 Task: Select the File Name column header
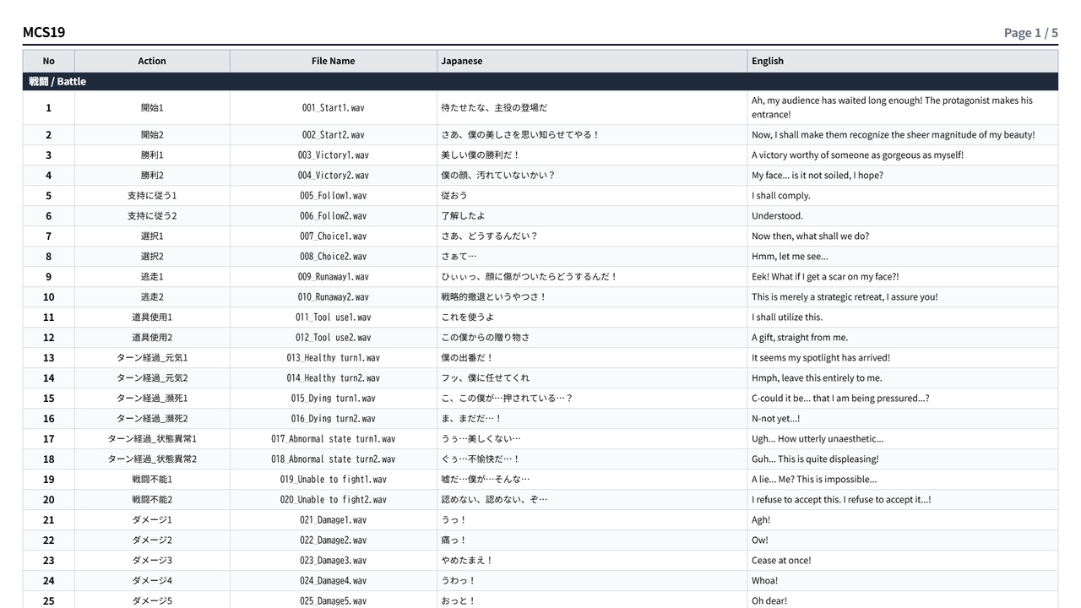pyautogui.click(x=333, y=61)
